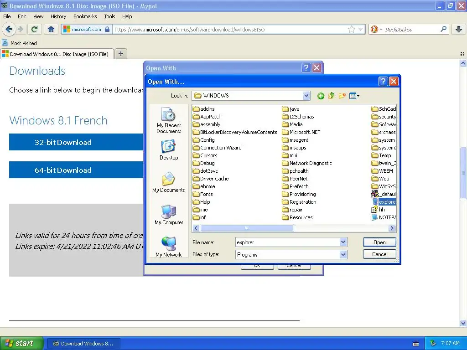Select My Computer in the places bar
Screen dimensions: 467x350
pyautogui.click(x=169, y=215)
